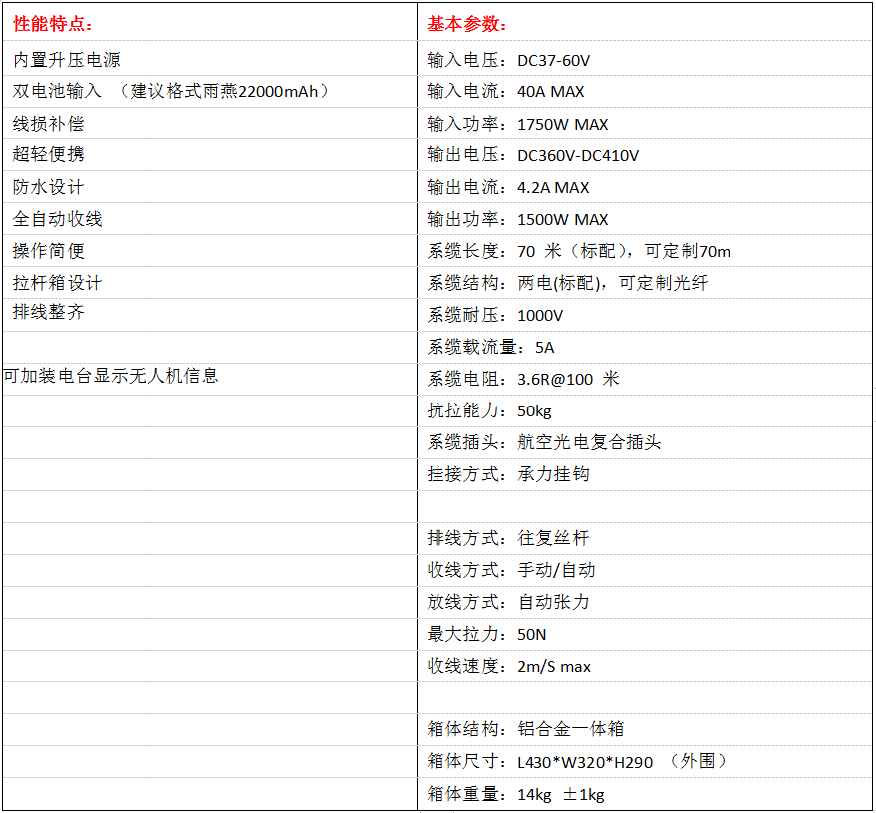The image size is (876, 813).
Task: Select 收线速度: 2m/S max cell
Action: tap(644, 666)
